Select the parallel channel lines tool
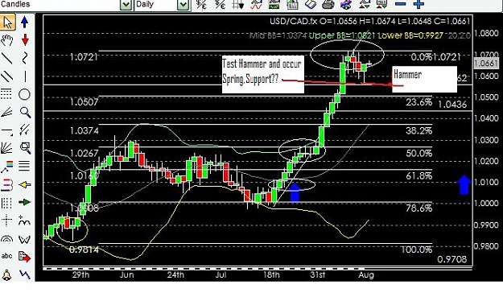The image size is (503, 301). point(7,76)
